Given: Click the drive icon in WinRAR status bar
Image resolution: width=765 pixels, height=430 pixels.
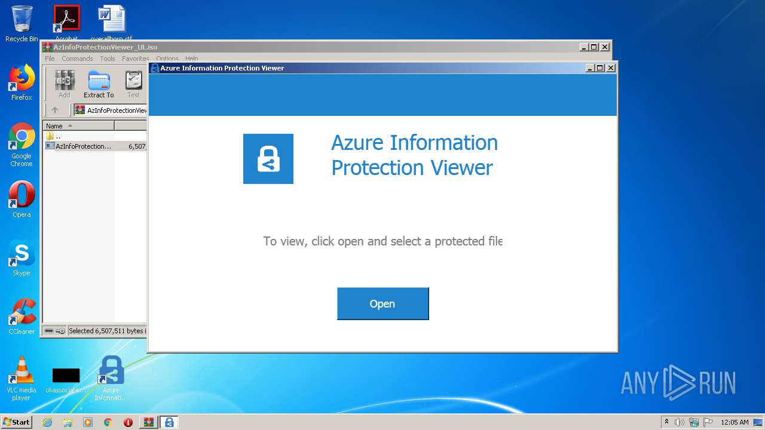Looking at the screenshot, I should tap(49, 331).
